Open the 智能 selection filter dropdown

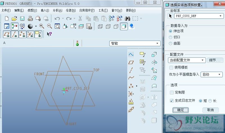pyautogui.click(x=135, y=43)
